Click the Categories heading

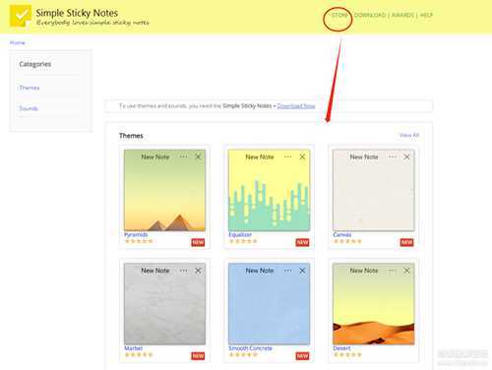click(x=35, y=64)
